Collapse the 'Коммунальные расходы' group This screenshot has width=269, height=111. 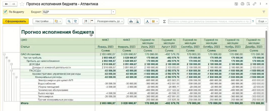(x=16, y=77)
